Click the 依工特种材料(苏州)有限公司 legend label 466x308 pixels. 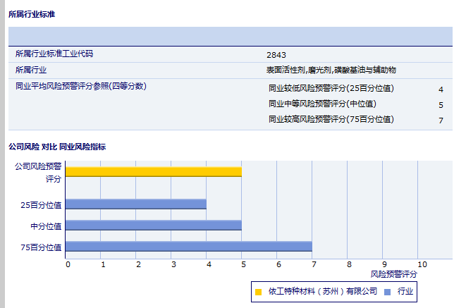[323, 291]
